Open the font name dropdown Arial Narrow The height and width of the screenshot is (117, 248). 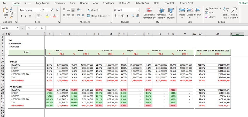click(30, 10)
